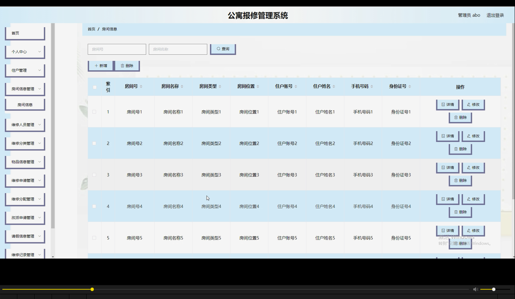Click the main page vertical scrollbar
The height and width of the screenshot is (299, 515).
click(513, 111)
